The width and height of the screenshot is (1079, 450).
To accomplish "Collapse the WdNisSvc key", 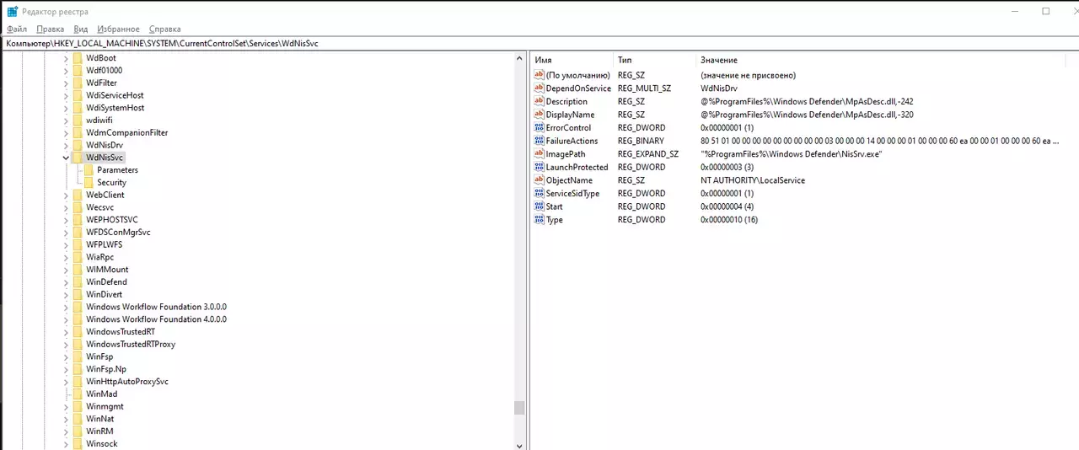I will [x=66, y=158].
